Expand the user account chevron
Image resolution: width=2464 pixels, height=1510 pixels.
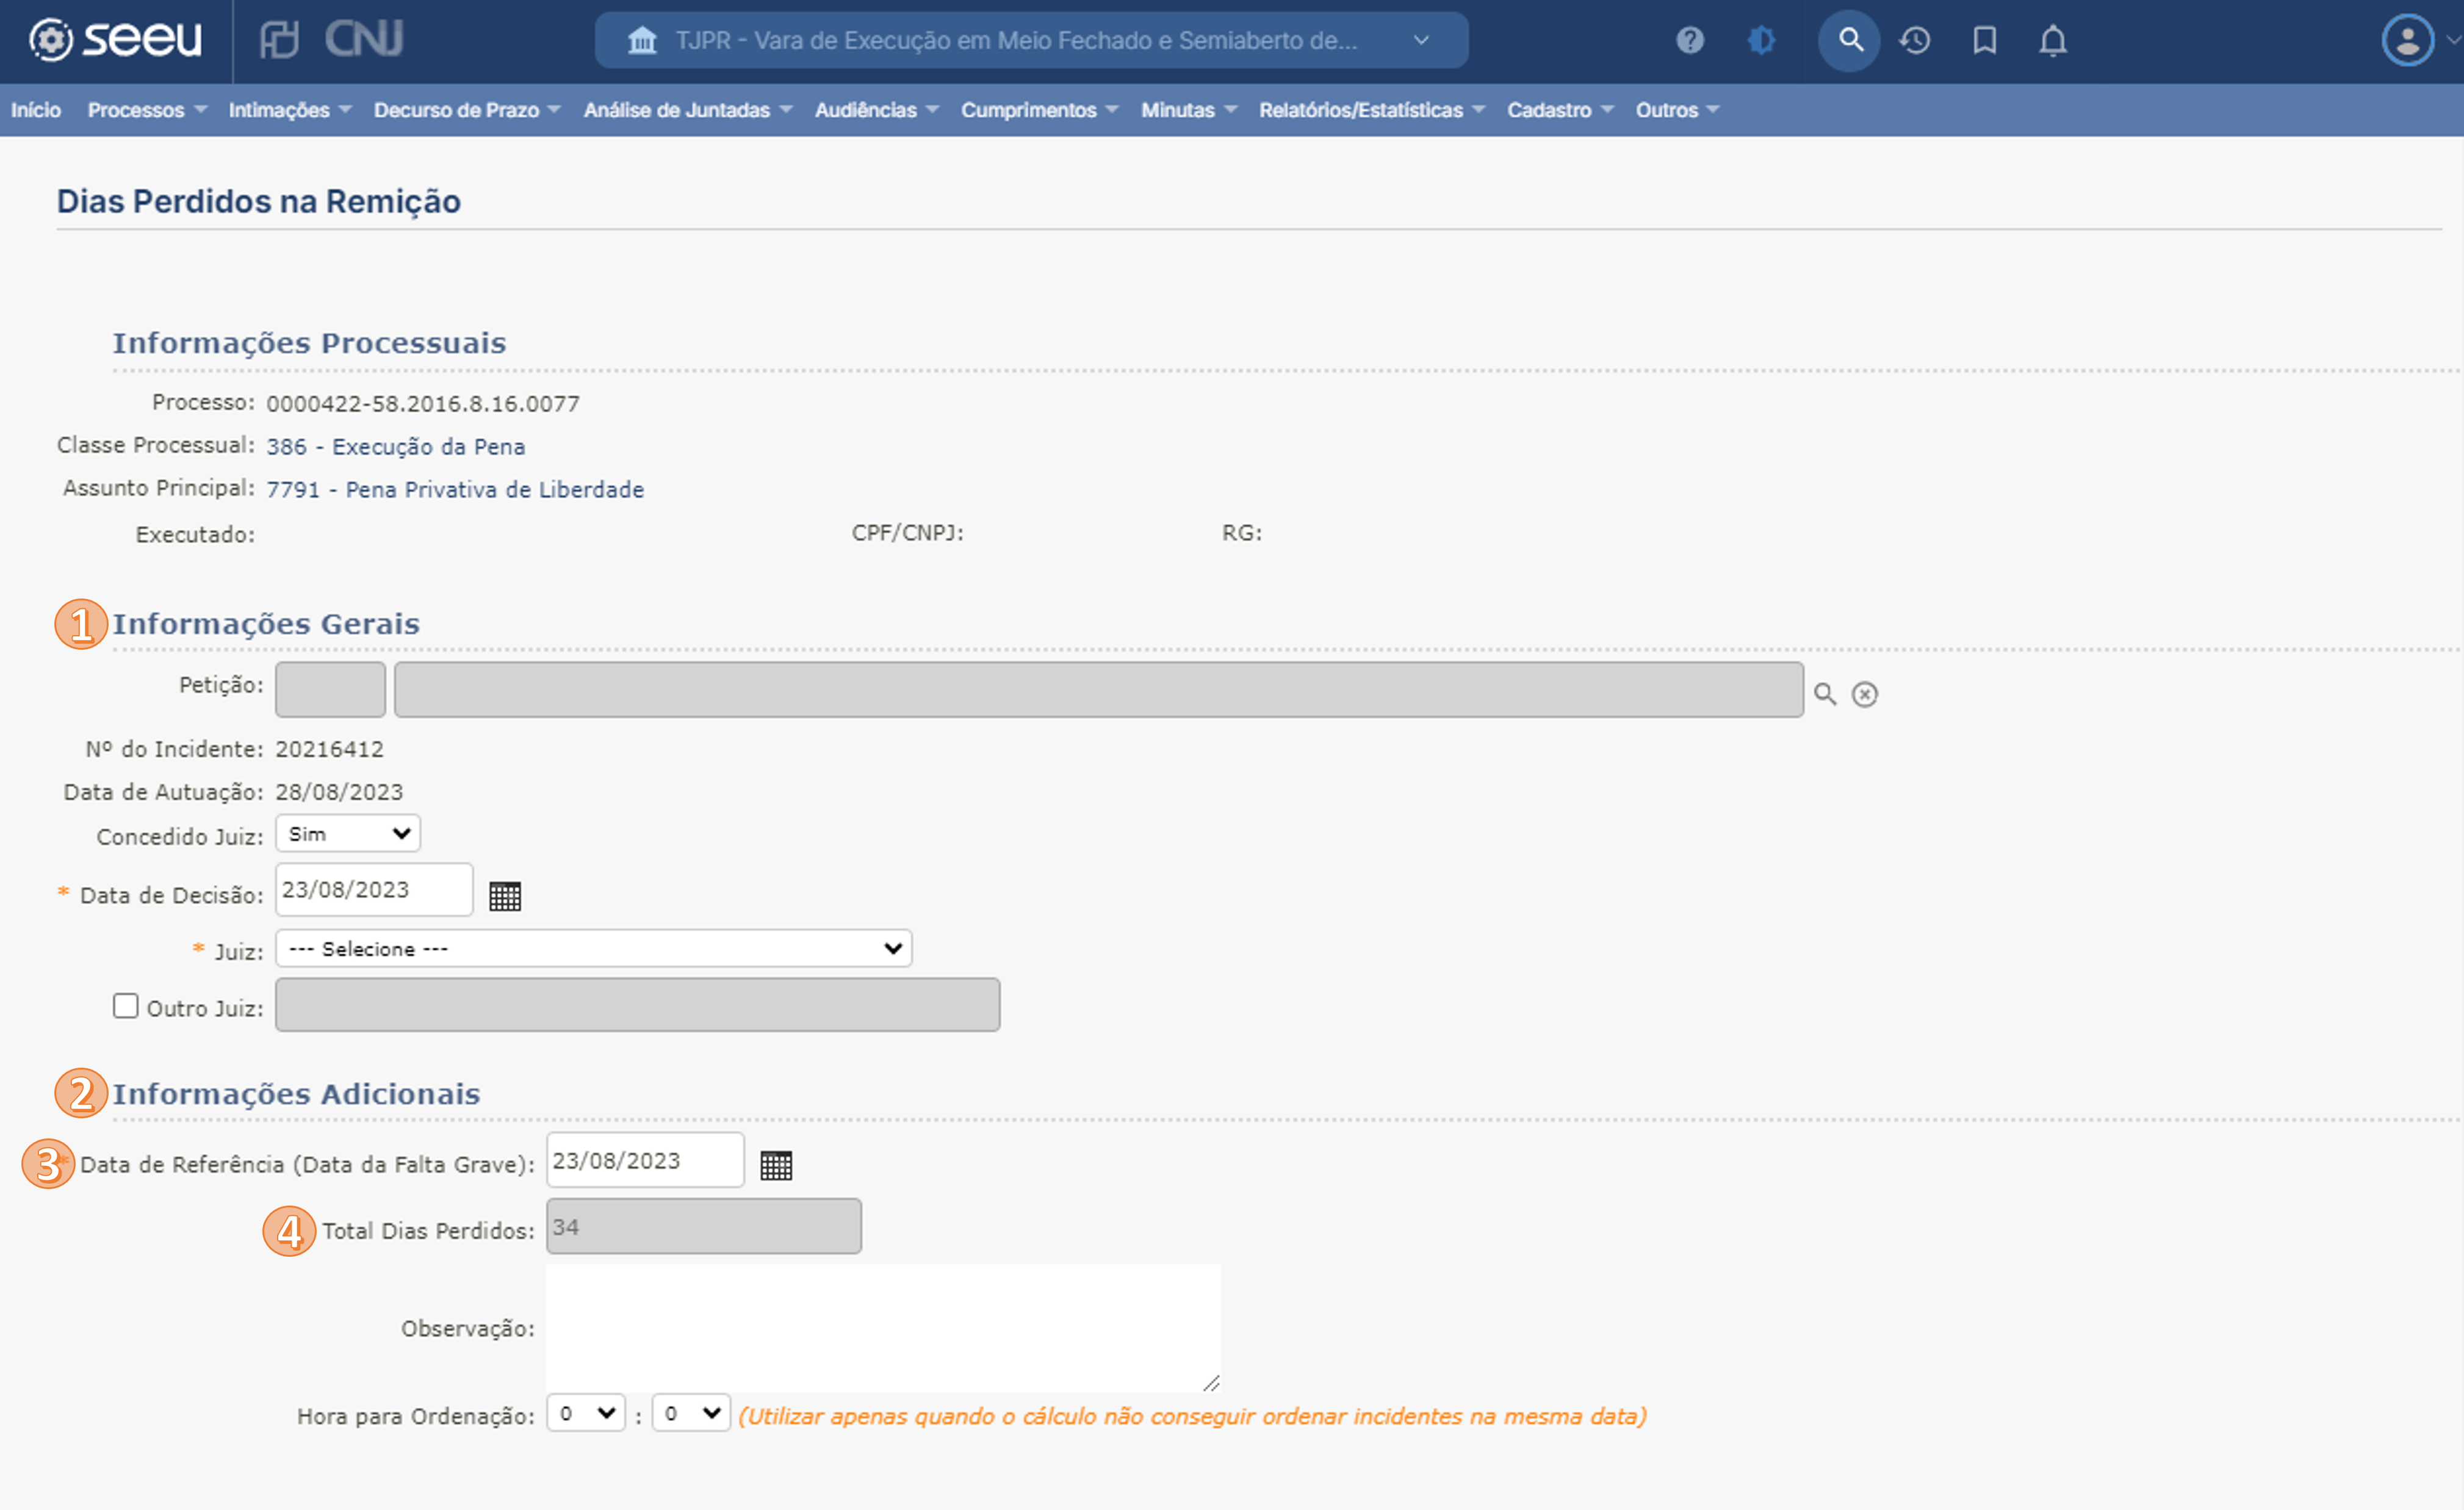pyautogui.click(x=2453, y=40)
